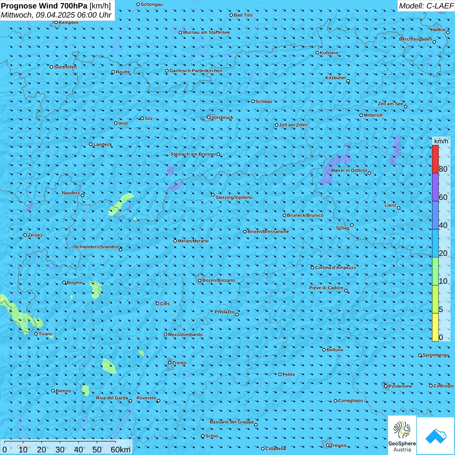Click the Predazzo city label
The height and width of the screenshot is (455, 455).
point(225,312)
